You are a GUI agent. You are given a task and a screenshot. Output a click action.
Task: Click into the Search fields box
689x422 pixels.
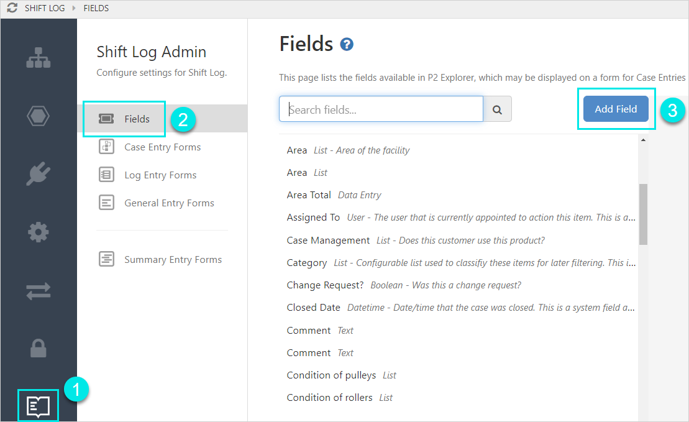tap(381, 109)
